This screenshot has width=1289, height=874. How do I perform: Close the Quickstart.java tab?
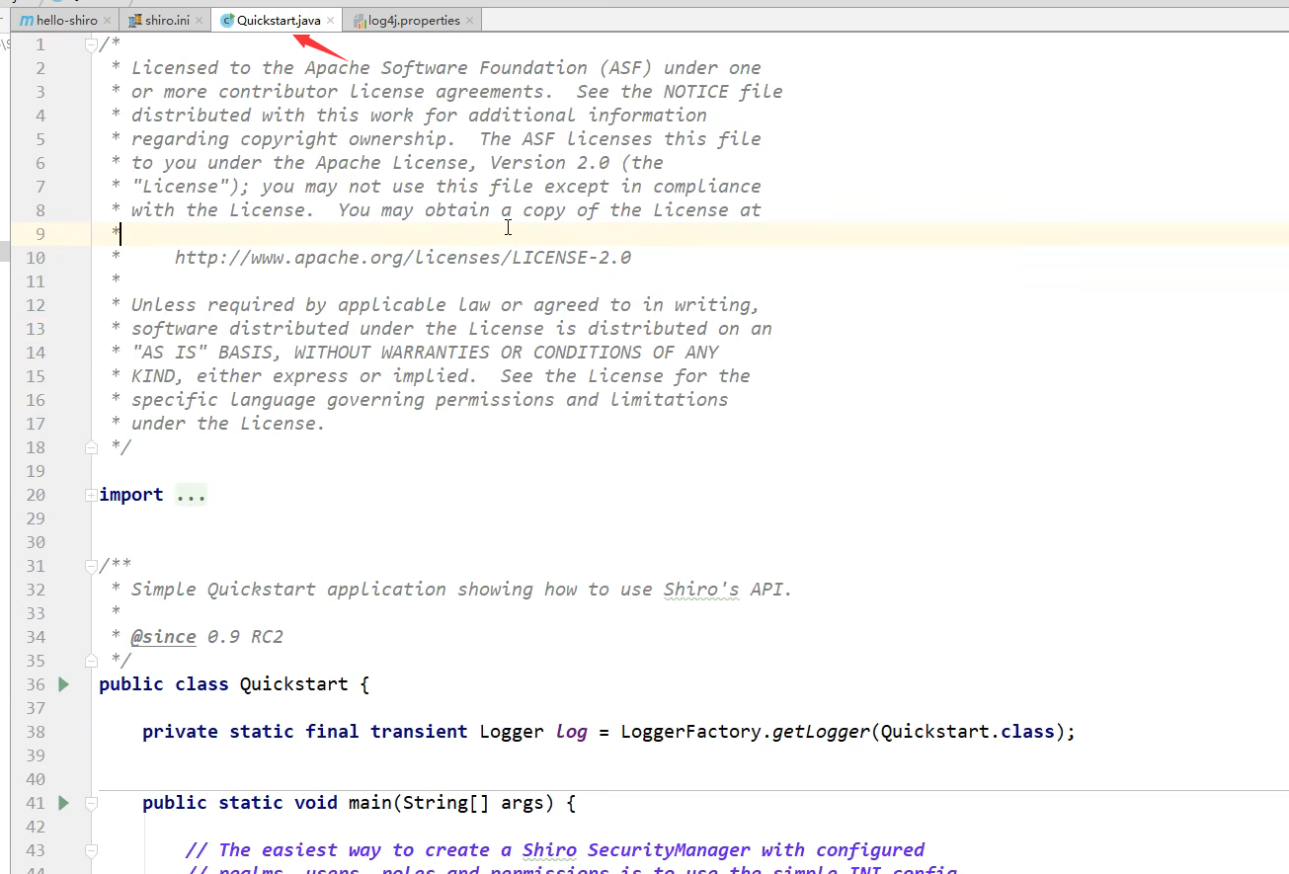click(330, 21)
